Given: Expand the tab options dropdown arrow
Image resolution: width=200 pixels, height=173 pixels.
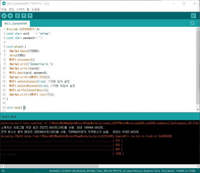Looking at the screenshot, I should [192, 23].
